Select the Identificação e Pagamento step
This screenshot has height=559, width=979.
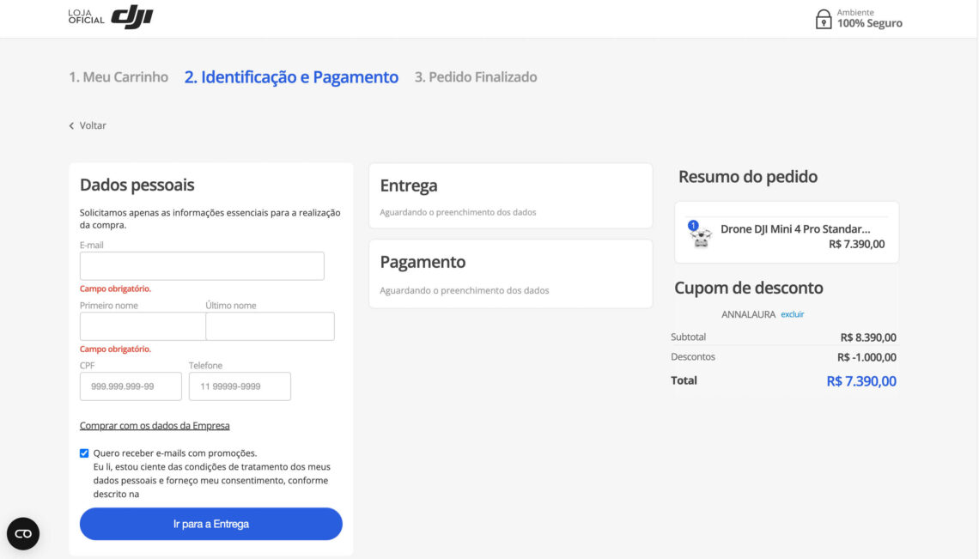291,77
